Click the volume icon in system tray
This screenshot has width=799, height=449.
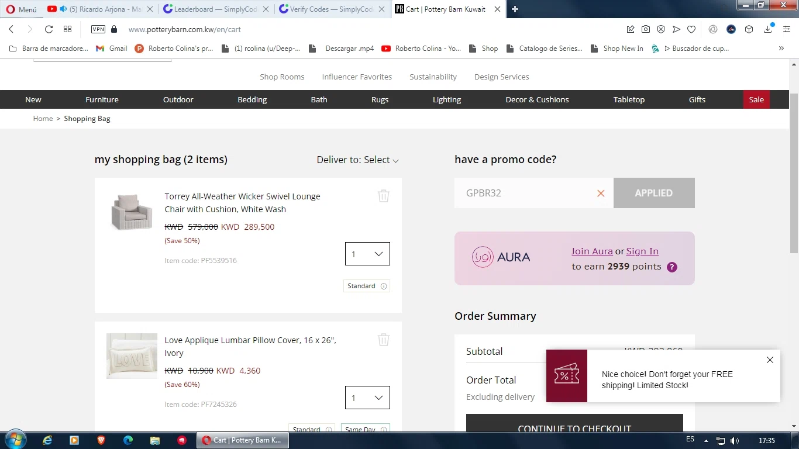tap(735, 441)
